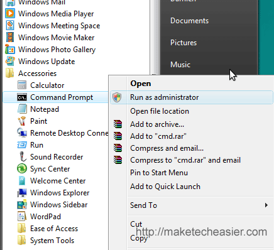Image resolution: width=274 pixels, height=250 pixels.
Task: Click the WinRAR icon next to Compress and email
Action: click(x=118, y=148)
